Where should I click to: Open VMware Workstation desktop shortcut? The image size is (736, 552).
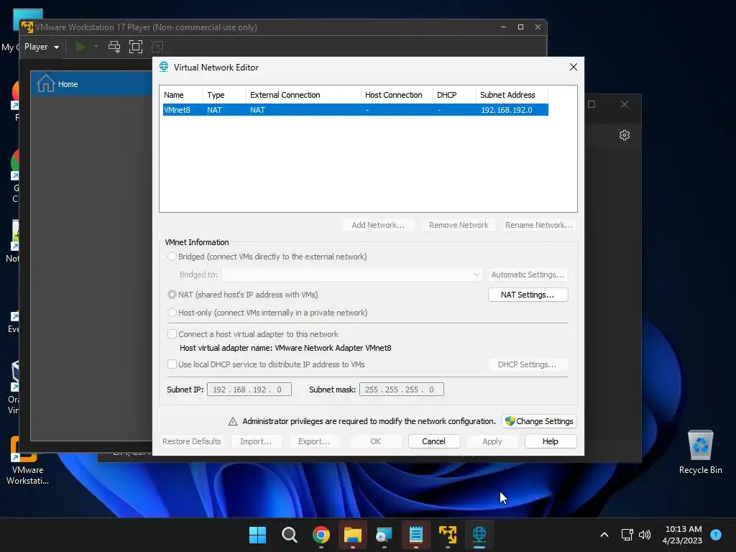[x=27, y=461]
